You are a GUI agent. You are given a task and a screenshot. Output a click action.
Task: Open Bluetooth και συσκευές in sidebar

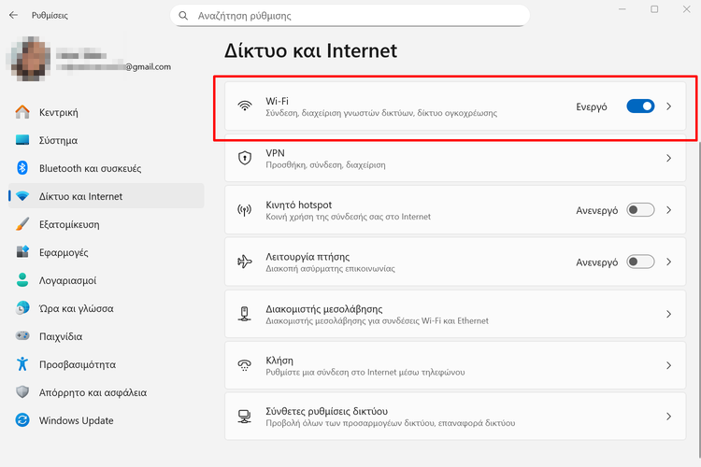pos(90,168)
